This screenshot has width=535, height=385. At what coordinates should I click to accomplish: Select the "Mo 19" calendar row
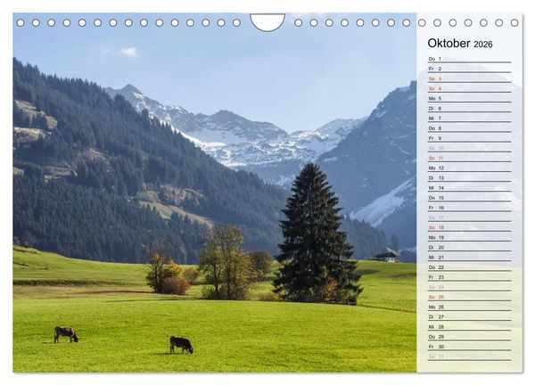point(469,237)
